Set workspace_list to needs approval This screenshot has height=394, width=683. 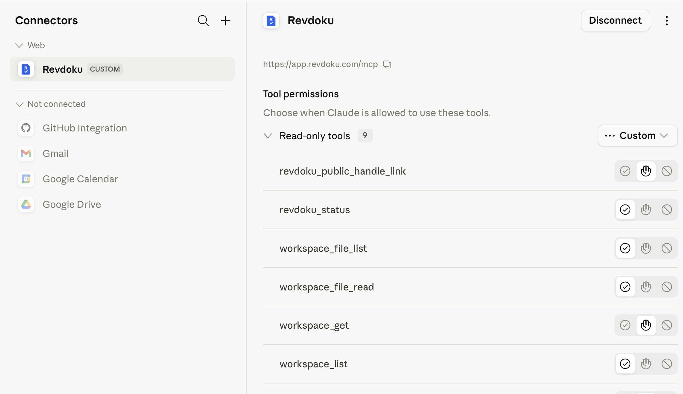coord(646,364)
